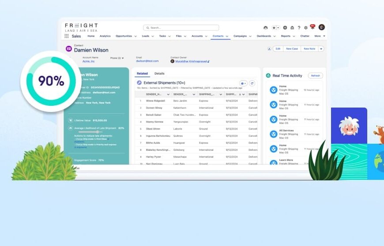Open the Acme, Inc account link
This screenshot has height=246, width=384.
(88, 61)
